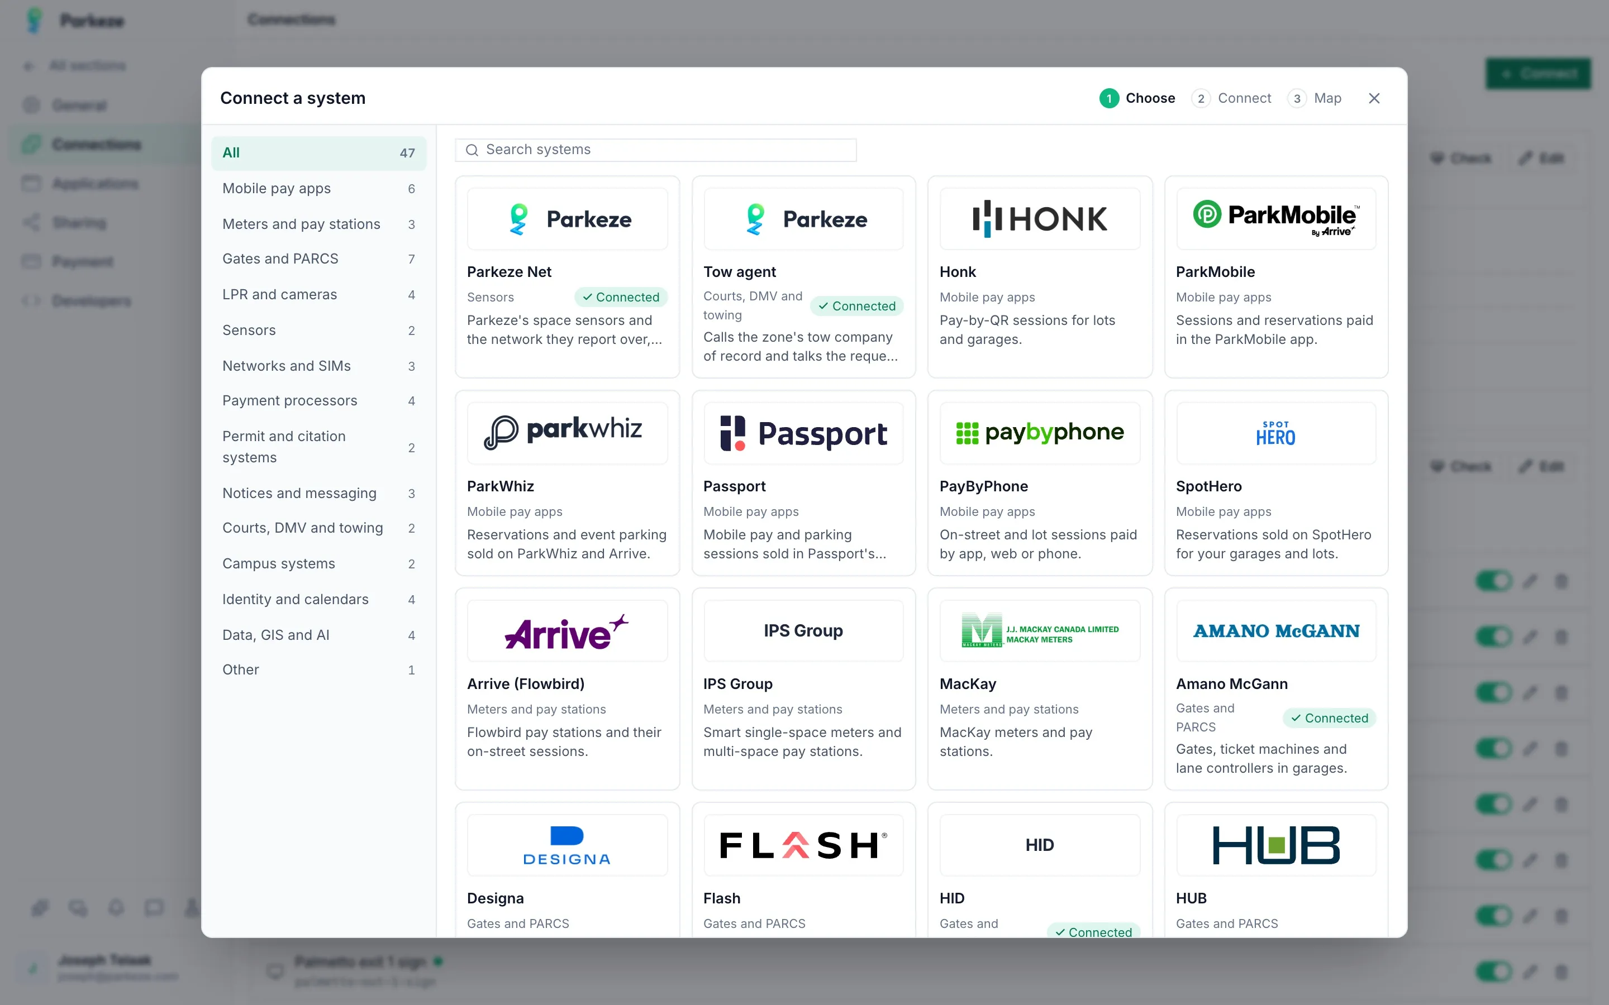Filter by Meters and pay stations
The height and width of the screenshot is (1005, 1609).
click(318, 224)
